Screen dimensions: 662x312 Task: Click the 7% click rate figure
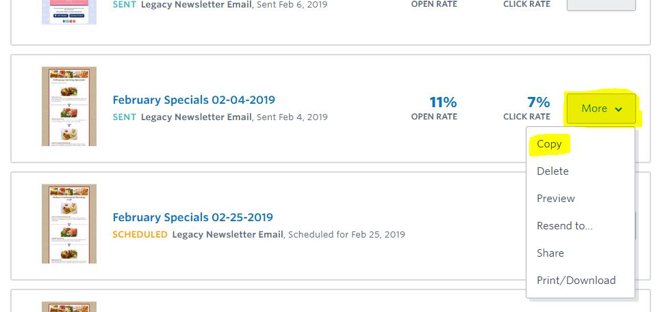(538, 102)
